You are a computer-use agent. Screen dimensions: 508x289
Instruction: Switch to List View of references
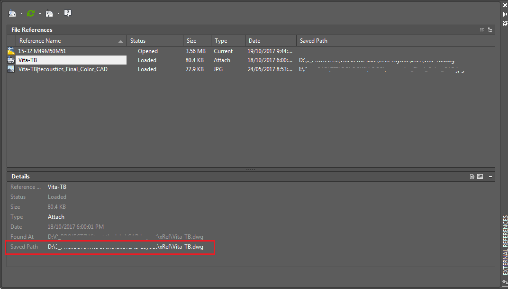pyautogui.click(x=481, y=29)
